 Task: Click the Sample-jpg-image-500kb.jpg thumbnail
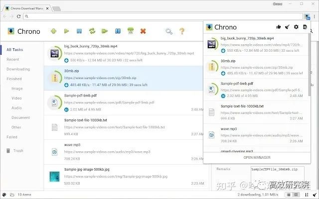(x=54, y=177)
